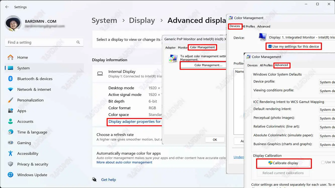Viewport: 335px width, 188px height.
Task: Select All Profiles tab in back Color Management window
Action: 249,26
